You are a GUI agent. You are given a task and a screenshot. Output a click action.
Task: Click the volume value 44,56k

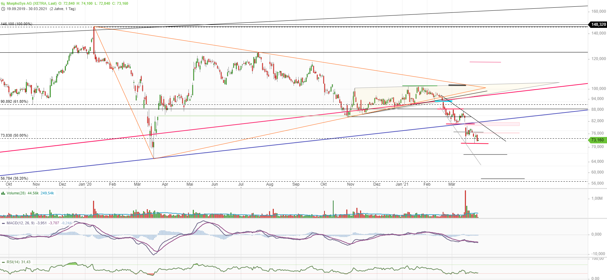tap(33, 193)
